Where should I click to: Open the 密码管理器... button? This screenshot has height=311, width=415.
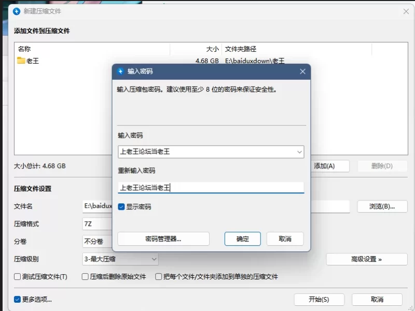(163, 239)
